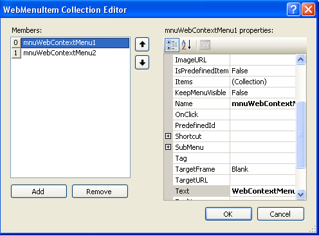Edit the Name value field

[x=263, y=104]
